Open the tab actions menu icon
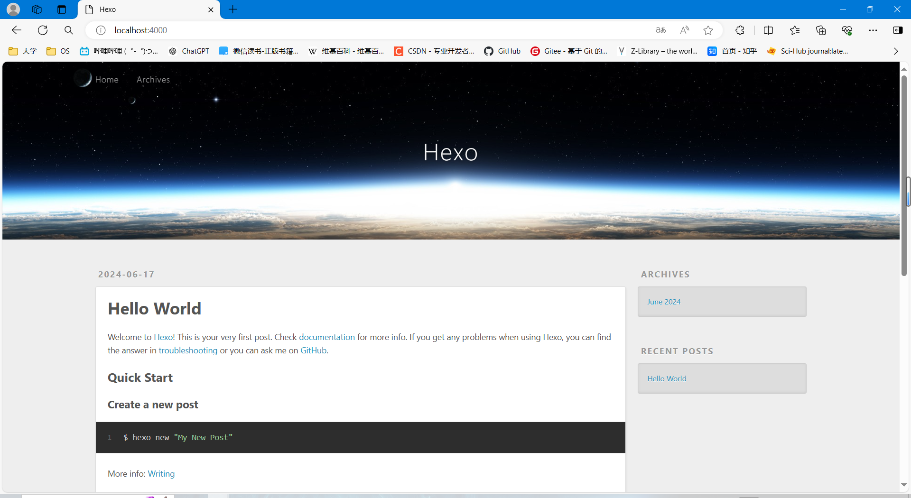This screenshot has width=911, height=498. point(61,9)
